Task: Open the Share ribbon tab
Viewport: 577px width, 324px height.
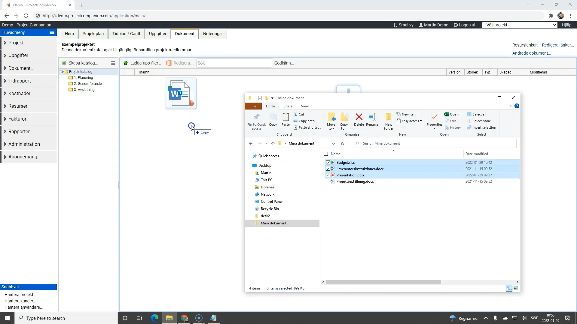Action: 288,106
